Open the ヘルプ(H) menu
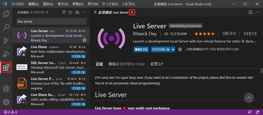 [x=128, y=4]
